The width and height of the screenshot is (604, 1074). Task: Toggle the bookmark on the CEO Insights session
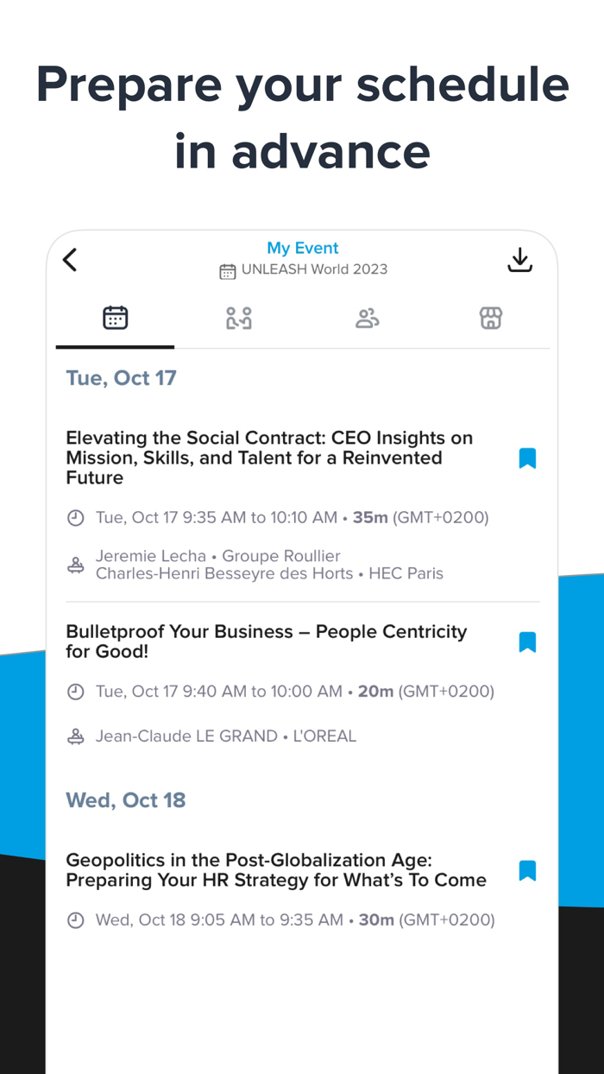(527, 458)
